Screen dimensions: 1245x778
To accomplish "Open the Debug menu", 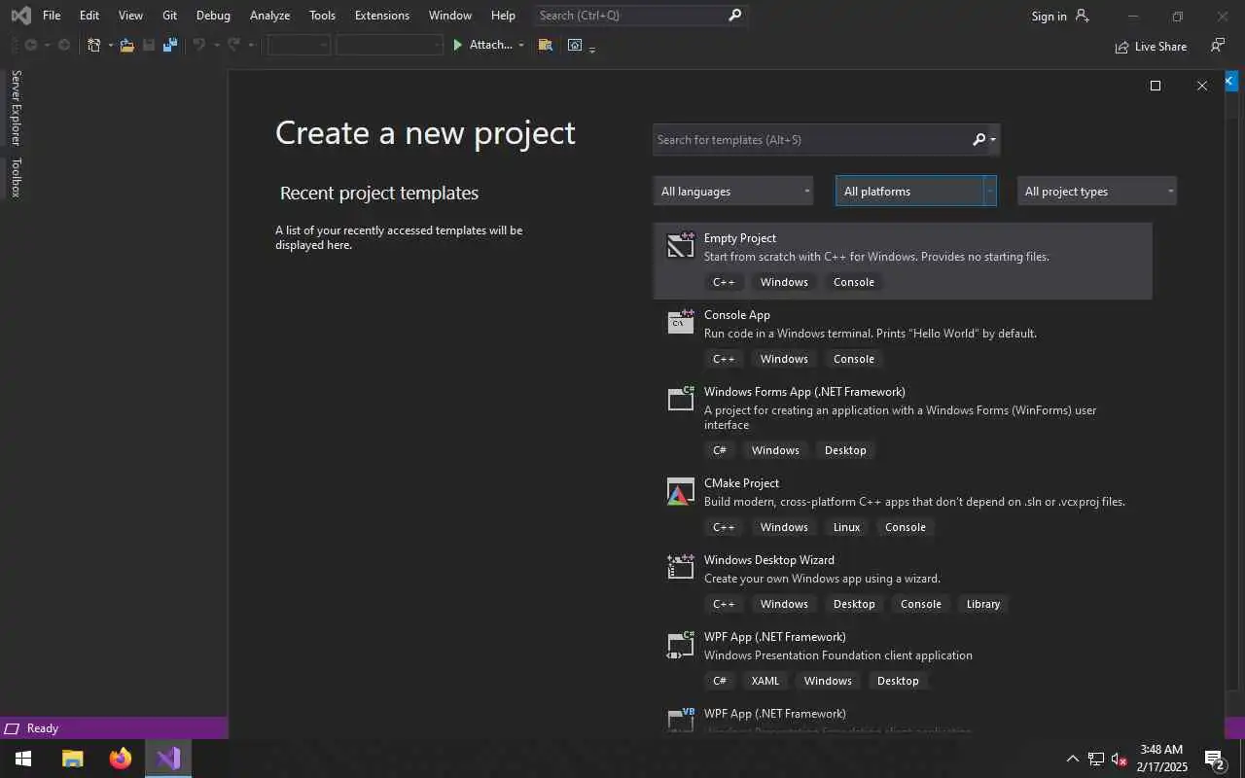I will click(x=213, y=16).
